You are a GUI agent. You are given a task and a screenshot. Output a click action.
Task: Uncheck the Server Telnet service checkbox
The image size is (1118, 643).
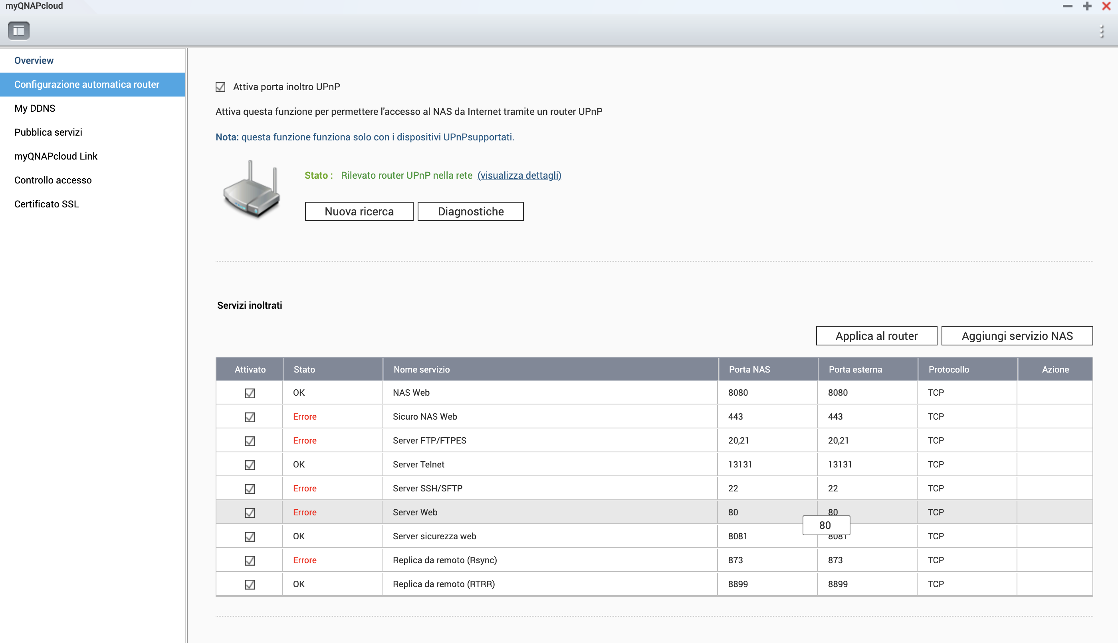[x=250, y=465]
